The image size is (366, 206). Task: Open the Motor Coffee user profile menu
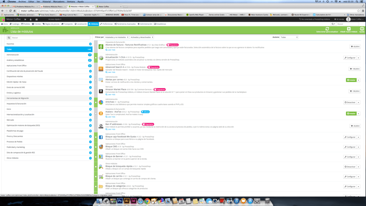[355, 19]
